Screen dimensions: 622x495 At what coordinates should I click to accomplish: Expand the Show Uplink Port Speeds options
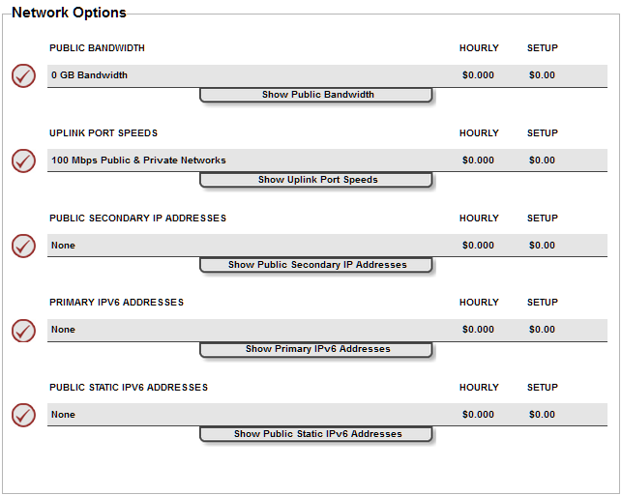(315, 180)
